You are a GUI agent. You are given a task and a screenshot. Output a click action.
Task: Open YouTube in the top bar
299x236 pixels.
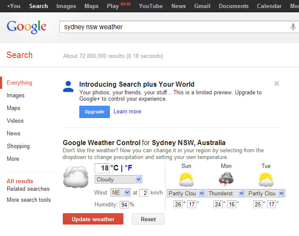tap(151, 6)
